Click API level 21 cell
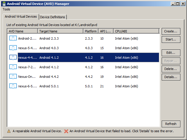This screenshot has width=187, height=140. (x=102, y=86)
